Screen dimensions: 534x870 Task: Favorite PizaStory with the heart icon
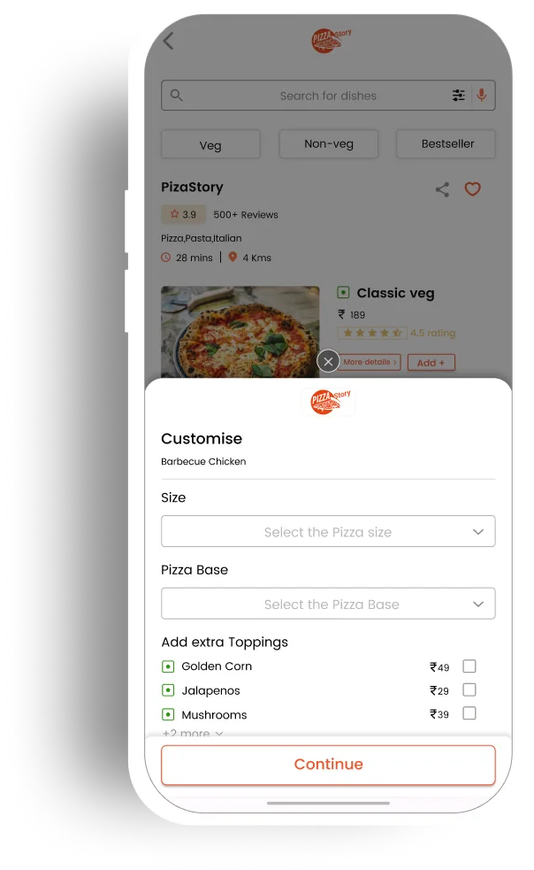pos(472,189)
